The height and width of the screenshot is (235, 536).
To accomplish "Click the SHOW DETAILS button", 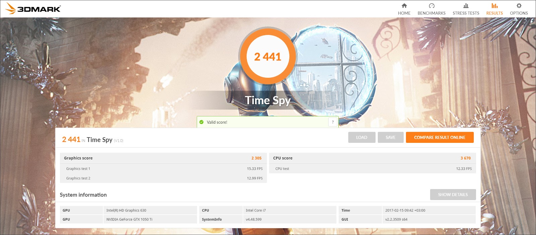I will pos(453,194).
